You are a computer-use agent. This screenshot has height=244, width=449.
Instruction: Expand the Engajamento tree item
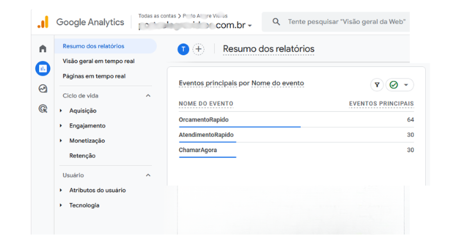(x=61, y=126)
